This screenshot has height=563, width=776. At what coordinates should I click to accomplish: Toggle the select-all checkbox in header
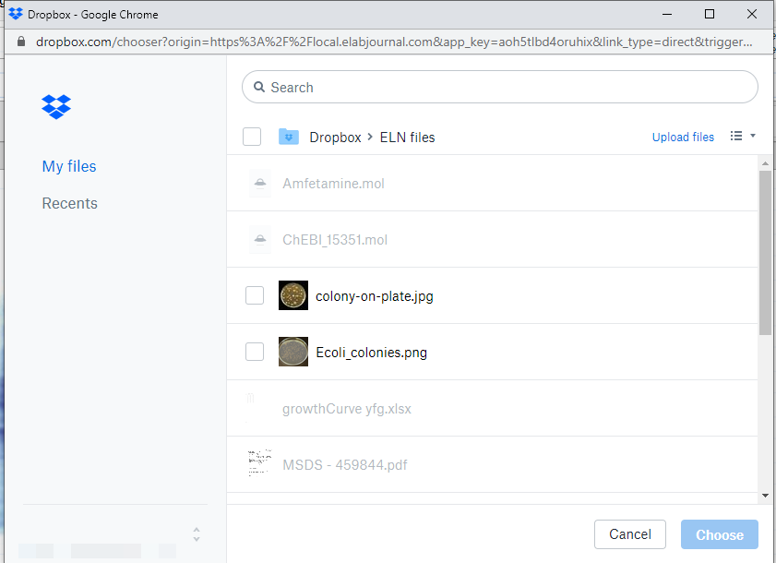(x=252, y=137)
